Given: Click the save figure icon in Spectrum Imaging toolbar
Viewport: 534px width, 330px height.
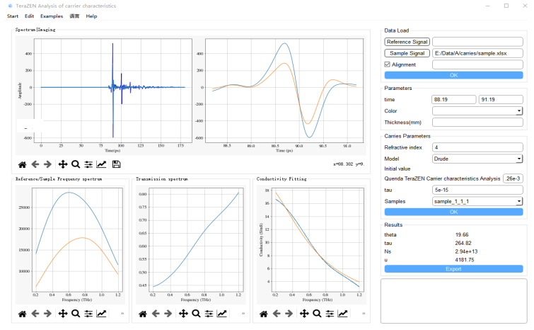Looking at the screenshot, I should pos(116,164).
